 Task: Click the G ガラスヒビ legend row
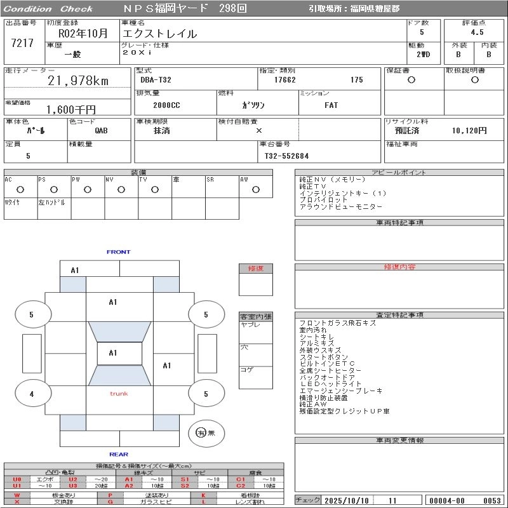(x=144, y=502)
